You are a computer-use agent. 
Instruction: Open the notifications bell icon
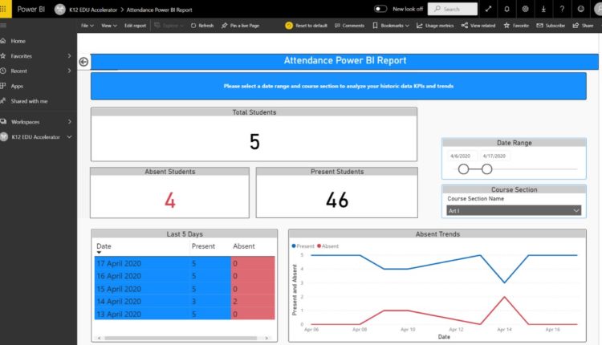[x=506, y=9]
